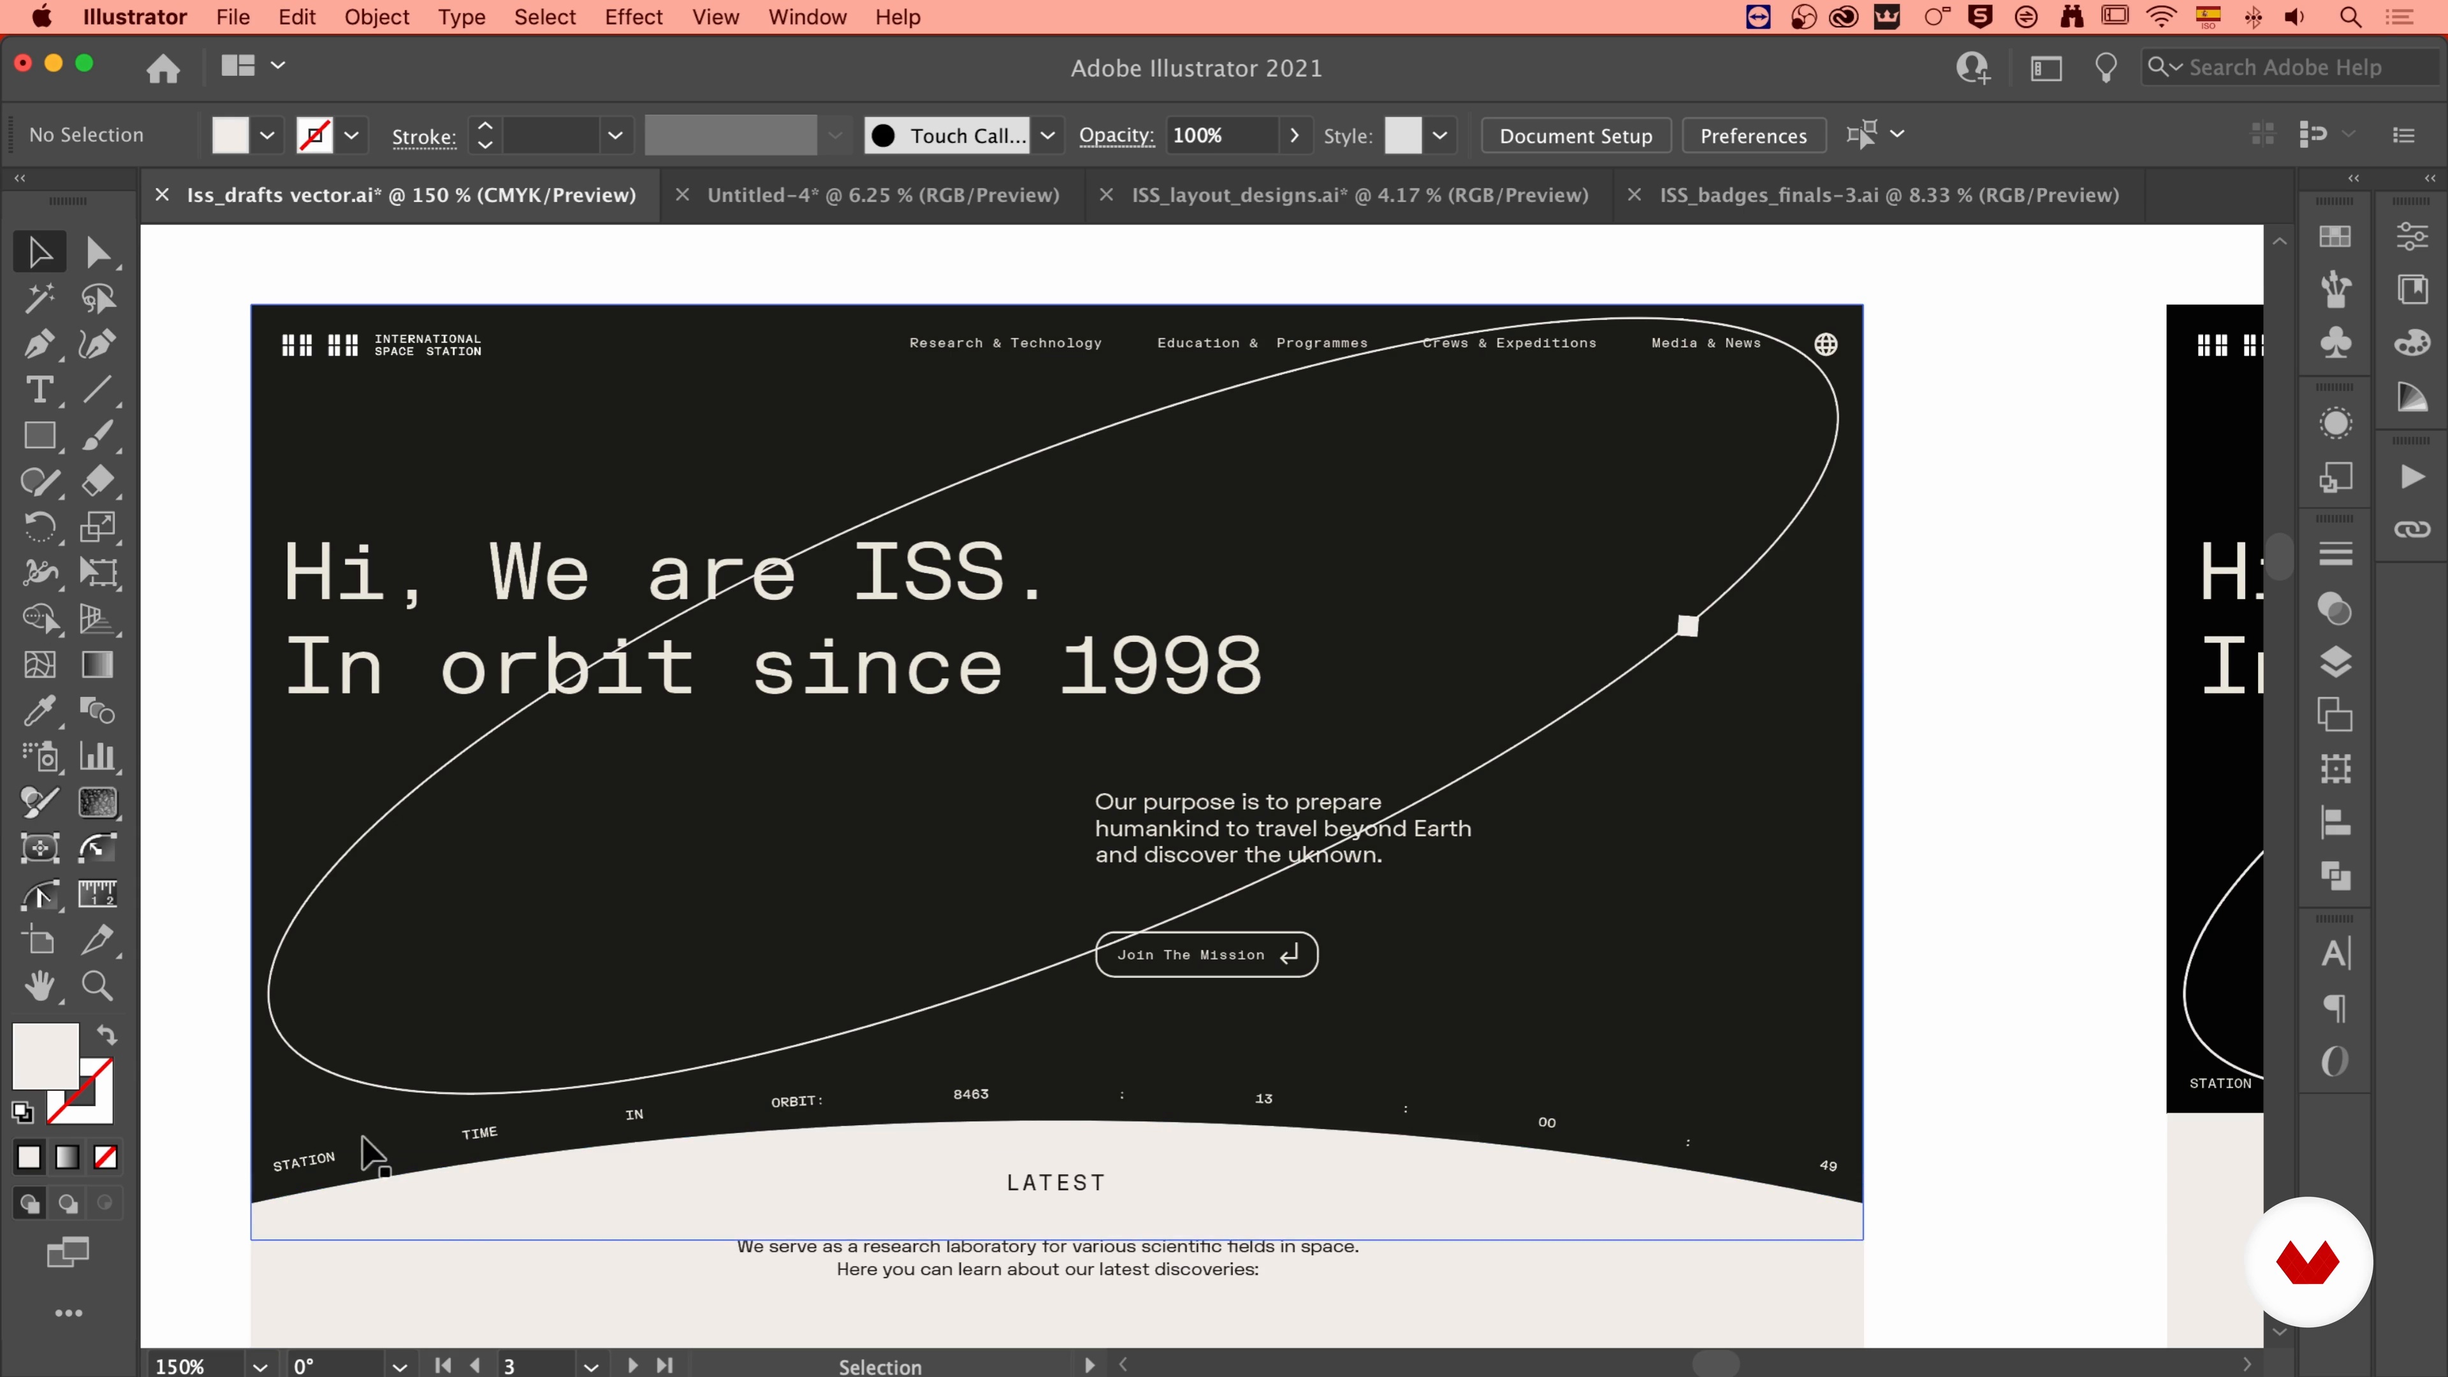
Task: Select the Rotate tool
Action: pos(39,527)
